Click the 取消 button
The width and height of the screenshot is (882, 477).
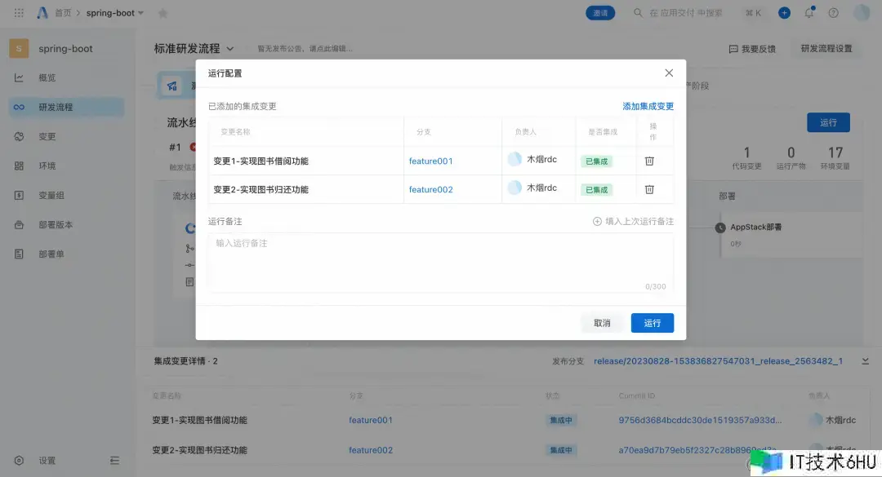[x=602, y=323]
